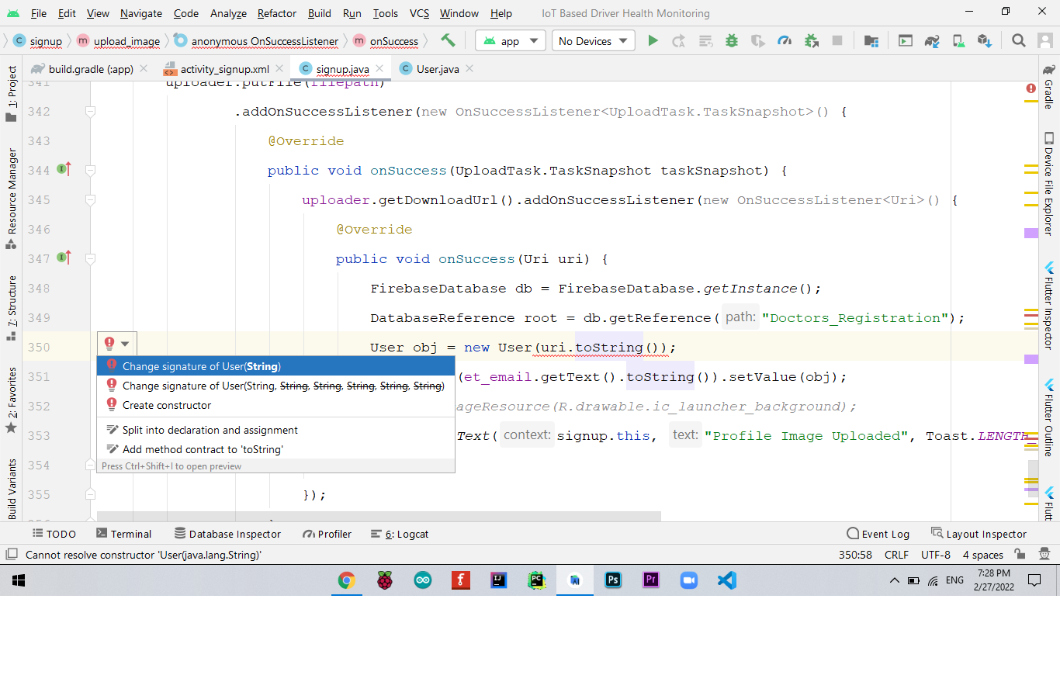Close the User.java tab
Image resolution: width=1060 pixels, height=675 pixels.
[469, 69]
